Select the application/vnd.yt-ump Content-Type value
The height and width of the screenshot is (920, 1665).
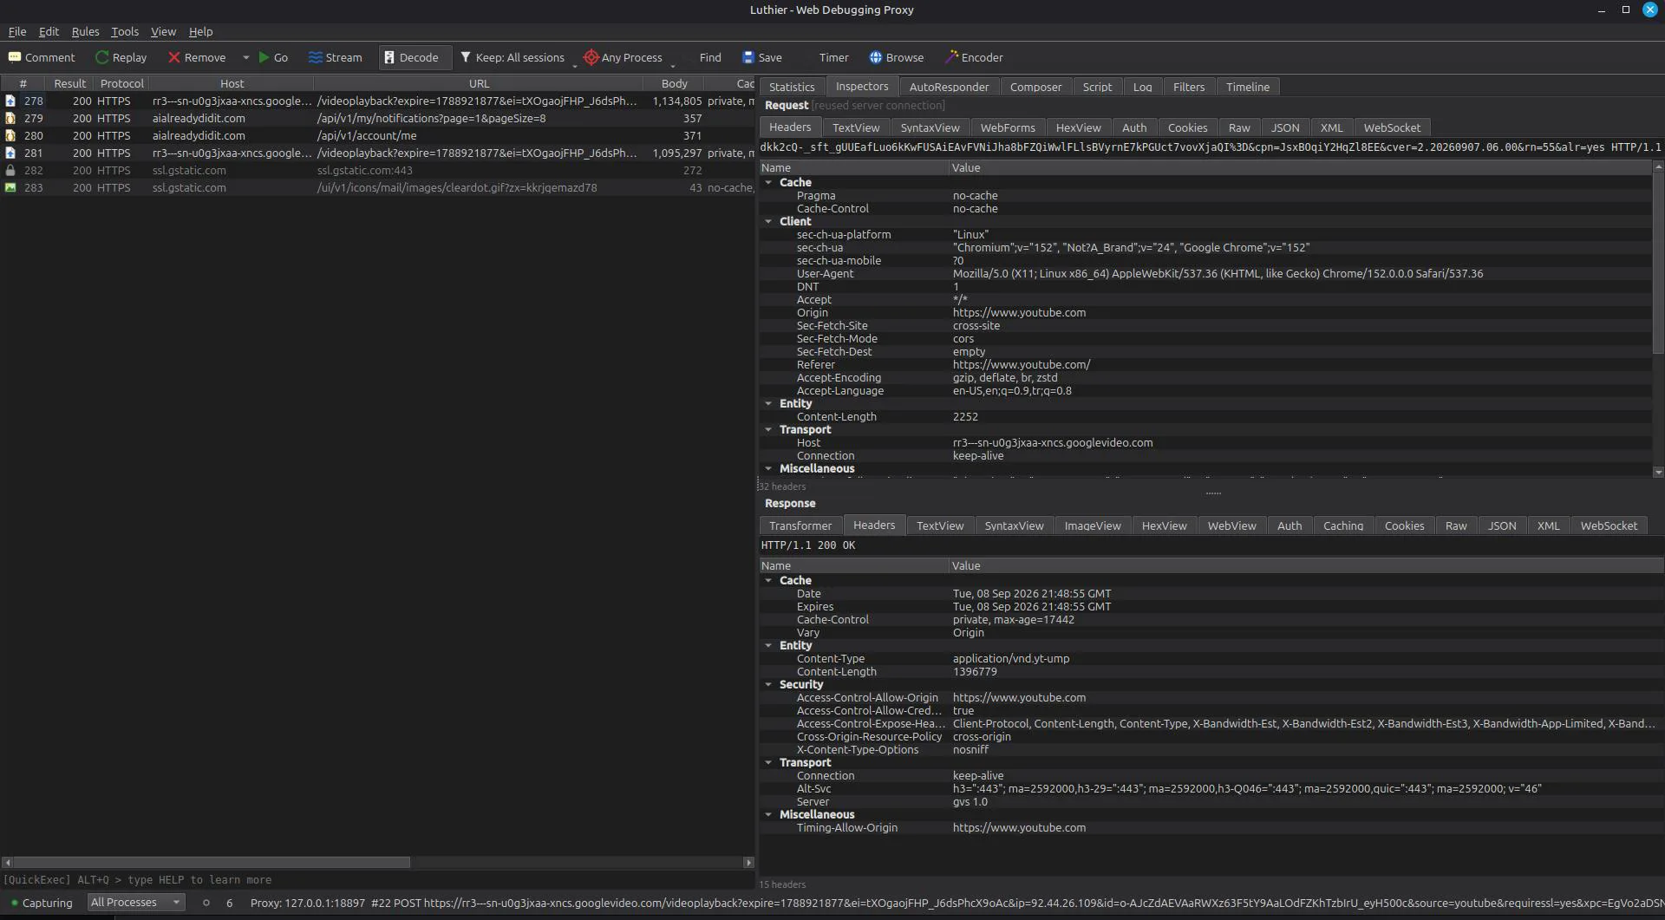[x=1011, y=658]
